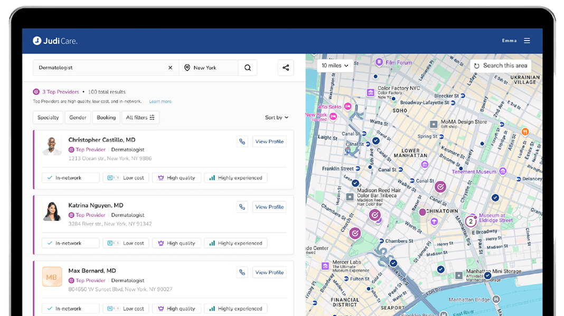Select the Arlo SoHo hotel marker
This screenshot has width=564, height=316.
click(347, 106)
